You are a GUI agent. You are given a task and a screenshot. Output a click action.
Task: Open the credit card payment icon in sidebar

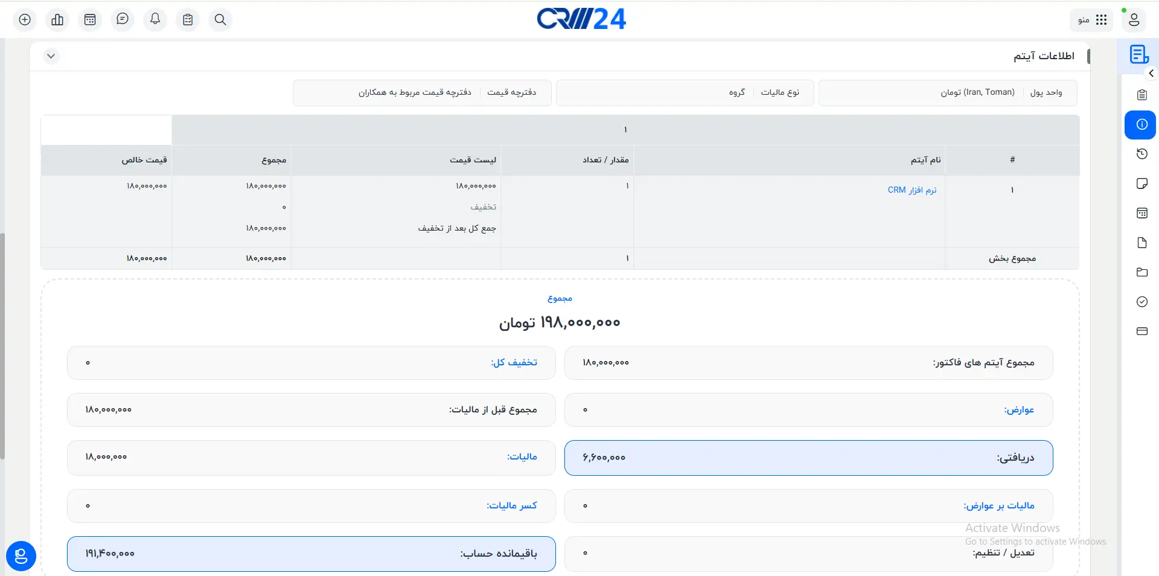tap(1141, 331)
